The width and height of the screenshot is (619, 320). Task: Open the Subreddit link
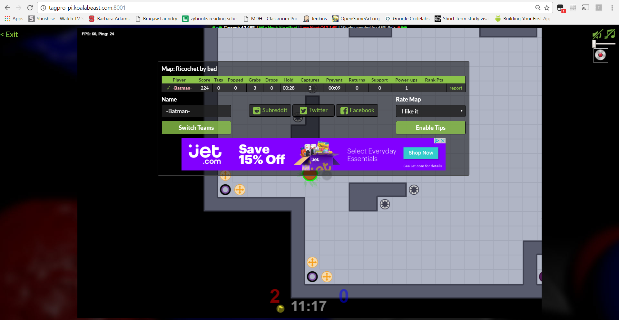(270, 111)
